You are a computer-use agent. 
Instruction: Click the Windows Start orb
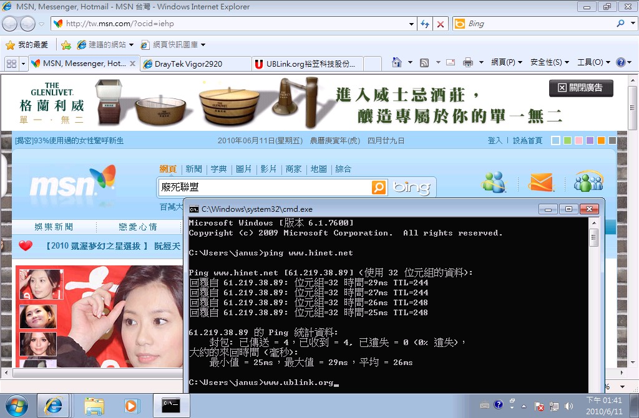17,406
